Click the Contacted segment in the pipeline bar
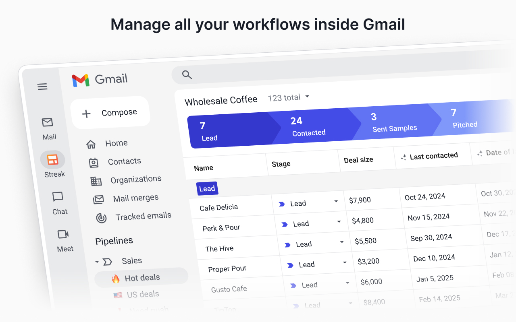The width and height of the screenshot is (516, 322). pos(309,125)
